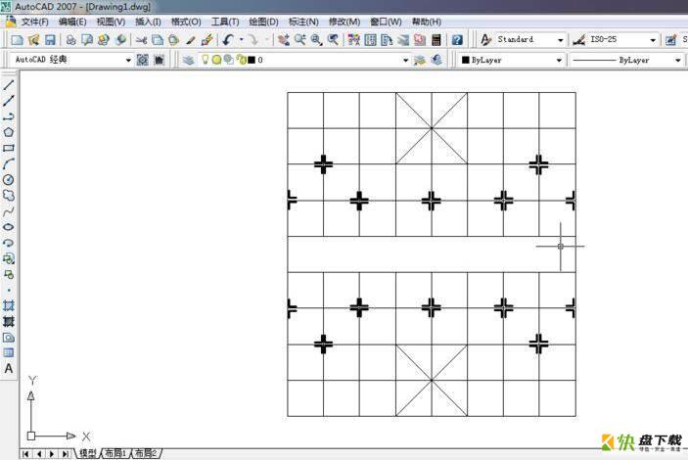
Task: Click the Make Object's Layer Current icon
Action: pyautogui.click(x=420, y=60)
